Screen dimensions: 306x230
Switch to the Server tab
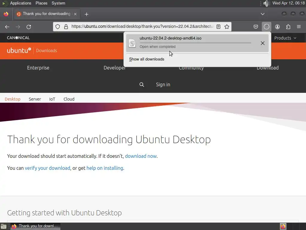[x=35, y=99]
